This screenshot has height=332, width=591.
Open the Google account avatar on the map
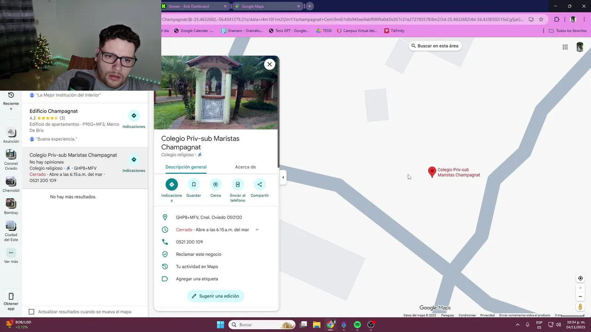[580, 47]
